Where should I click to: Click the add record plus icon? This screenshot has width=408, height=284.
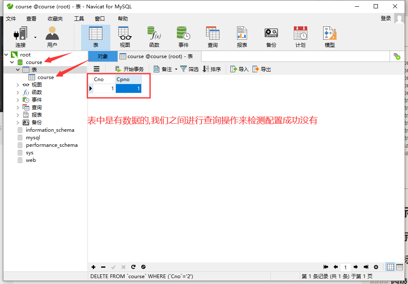(93, 267)
